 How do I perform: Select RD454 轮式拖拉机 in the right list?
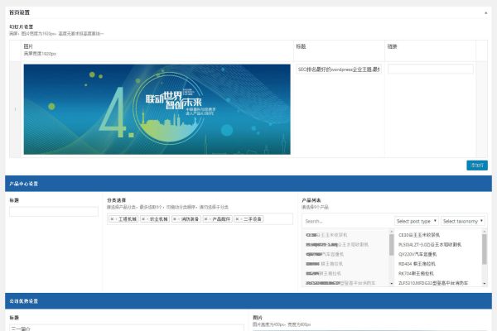click(417, 263)
